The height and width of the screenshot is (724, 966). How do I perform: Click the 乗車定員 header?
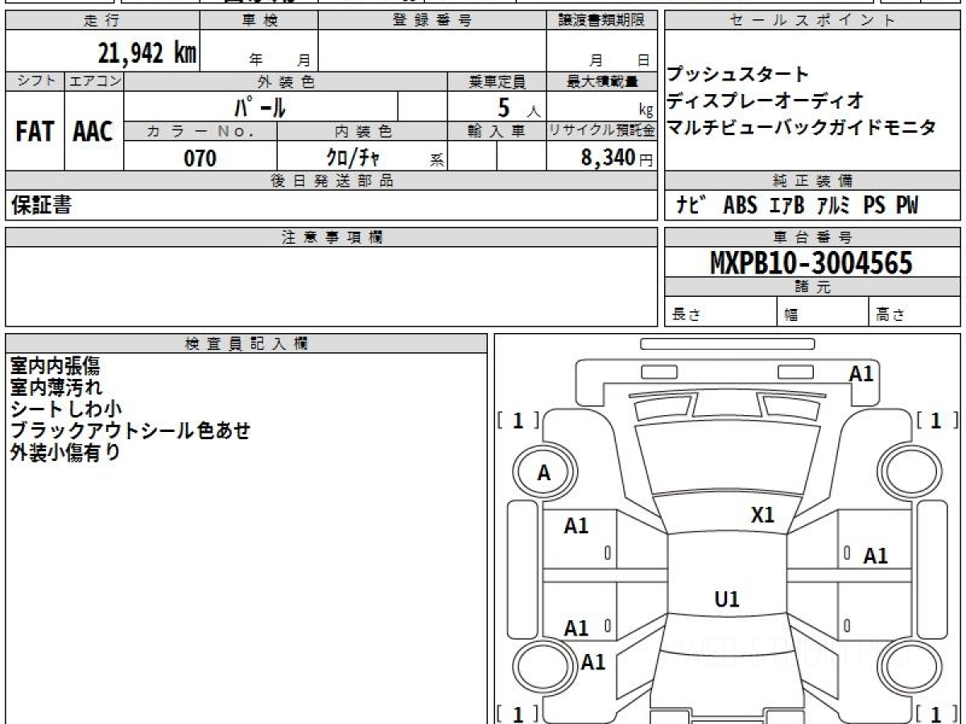point(497,81)
